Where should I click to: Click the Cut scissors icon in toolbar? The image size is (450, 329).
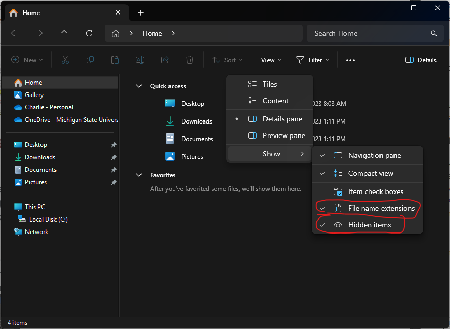pos(65,60)
